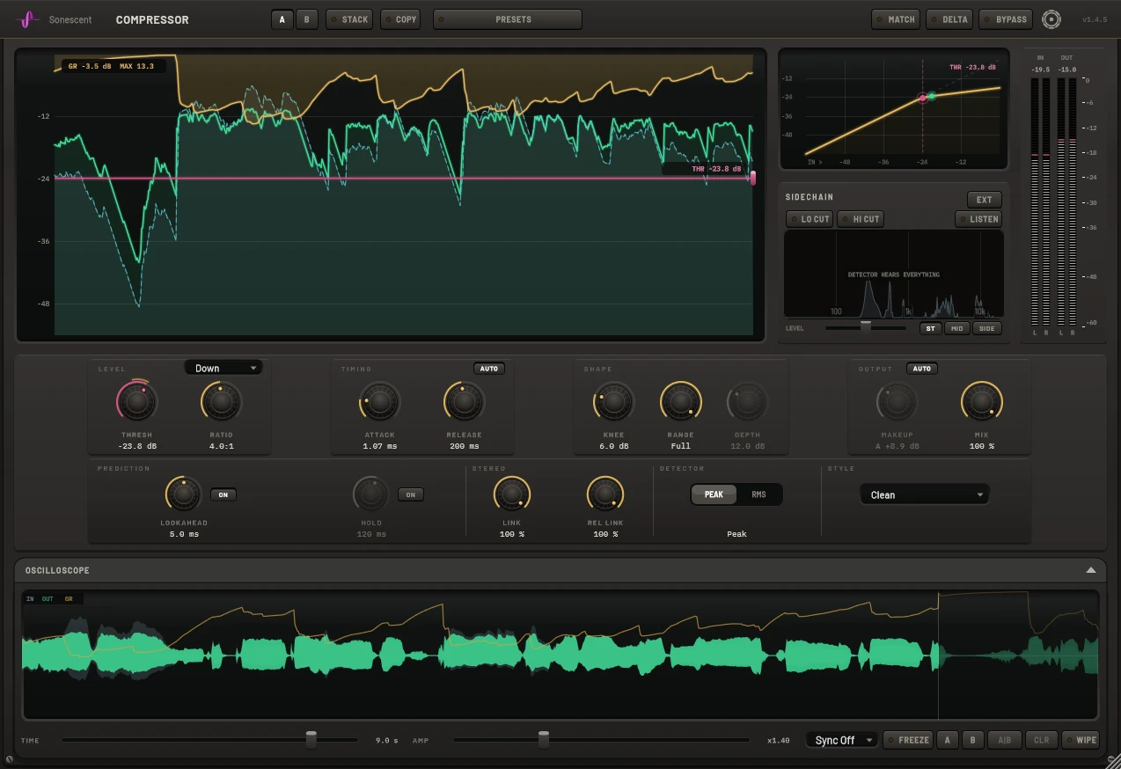This screenshot has width=1121, height=769.
Task: Click the DEPTH knob
Action: pos(748,401)
